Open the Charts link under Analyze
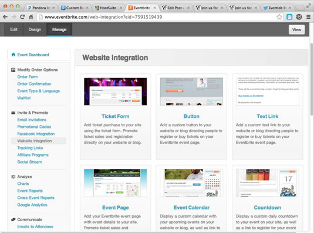The height and width of the screenshot is (233, 314). pyautogui.click(x=23, y=184)
